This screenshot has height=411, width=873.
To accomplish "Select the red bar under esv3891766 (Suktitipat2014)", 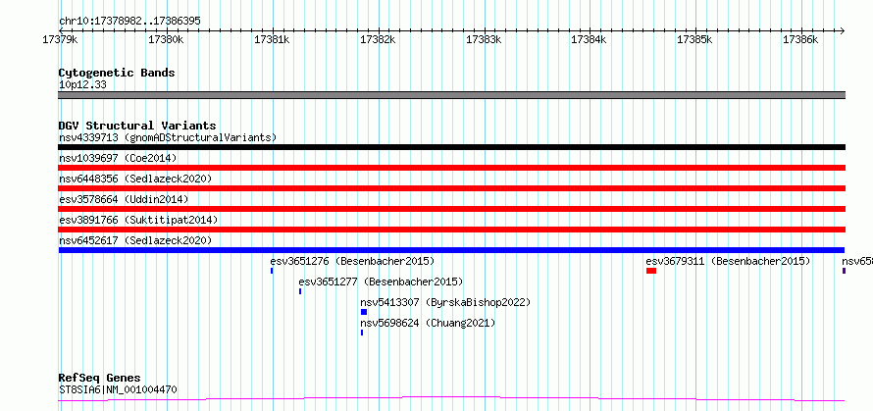I will (x=451, y=230).
